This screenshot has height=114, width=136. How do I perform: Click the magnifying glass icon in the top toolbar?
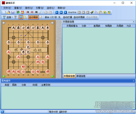point(41,12)
